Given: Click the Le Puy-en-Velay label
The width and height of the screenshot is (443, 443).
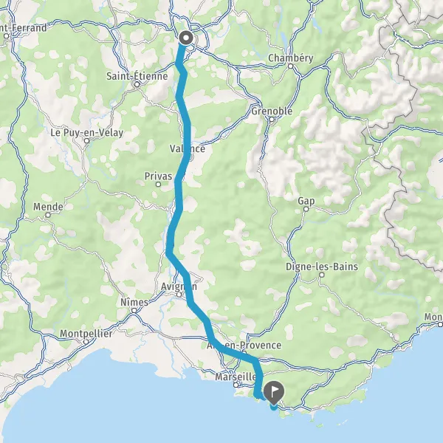Looking at the screenshot, I should point(86,132).
